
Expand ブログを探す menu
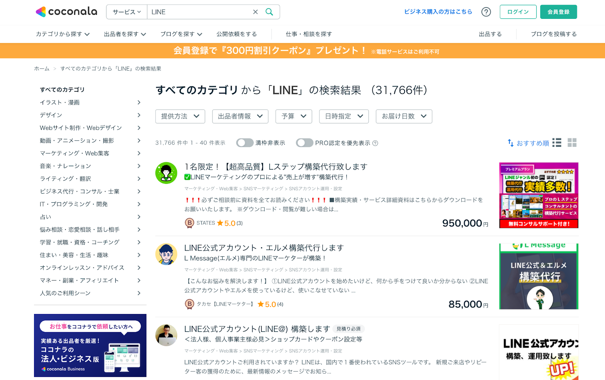[181, 34]
